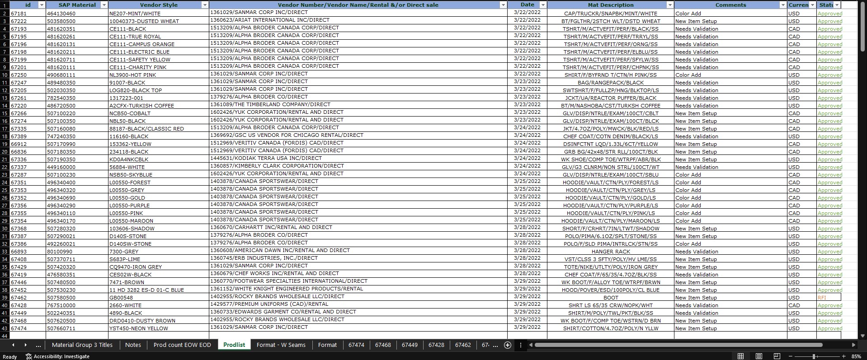
Task: Switch to the Material Group 3 Titles sheet
Action: (82, 345)
